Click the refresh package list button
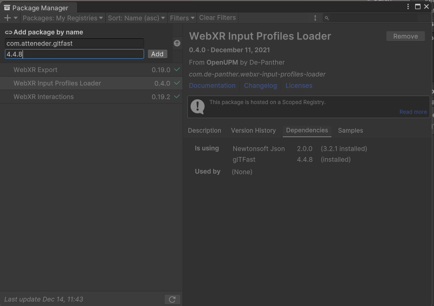434x306 pixels. tap(172, 300)
